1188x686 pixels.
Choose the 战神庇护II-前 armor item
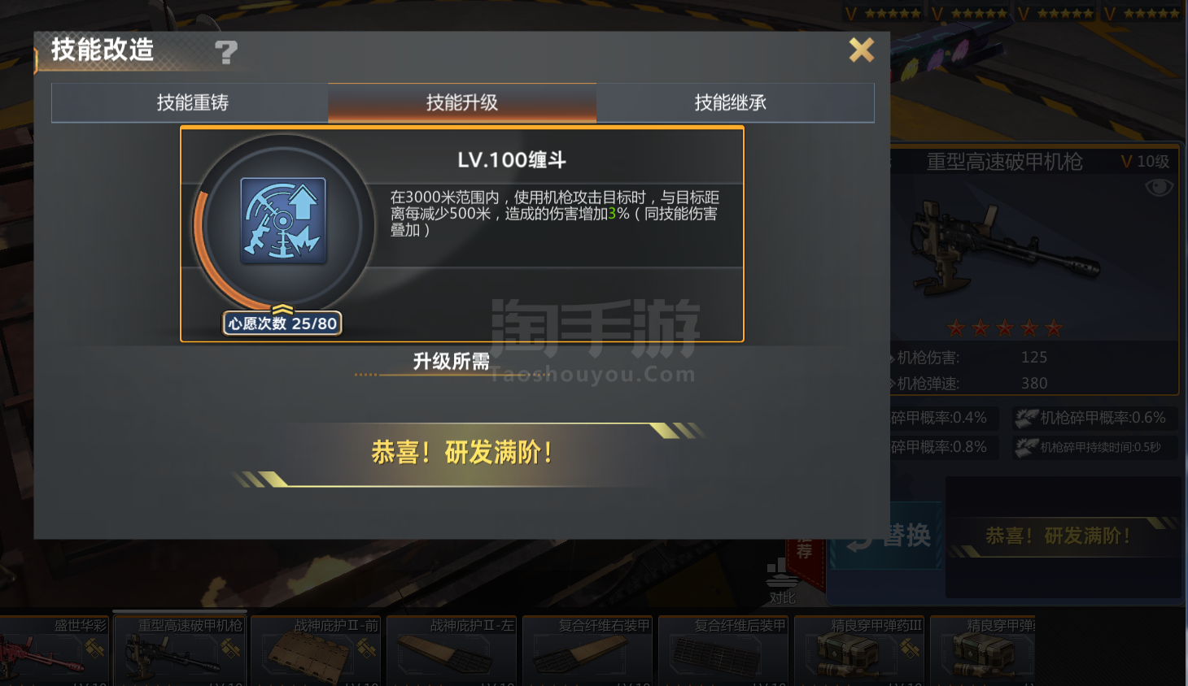pos(316,650)
